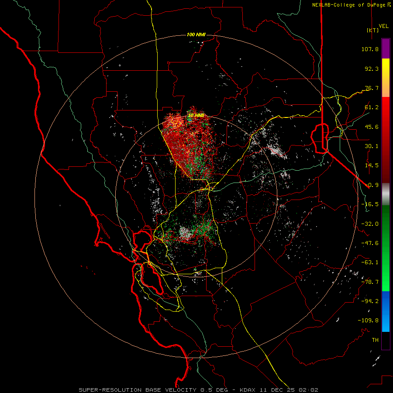Click the -109.8 scale value

368,321
